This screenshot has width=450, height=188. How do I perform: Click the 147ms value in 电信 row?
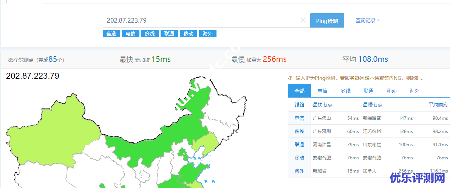tap(405, 118)
